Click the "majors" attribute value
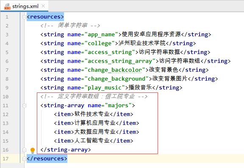 tap(119, 106)
